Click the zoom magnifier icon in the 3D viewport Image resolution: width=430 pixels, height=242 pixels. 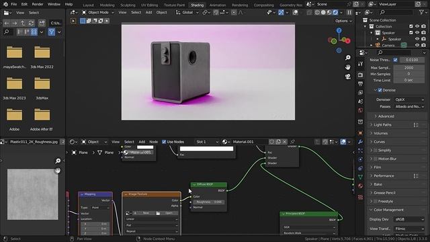click(x=348, y=58)
